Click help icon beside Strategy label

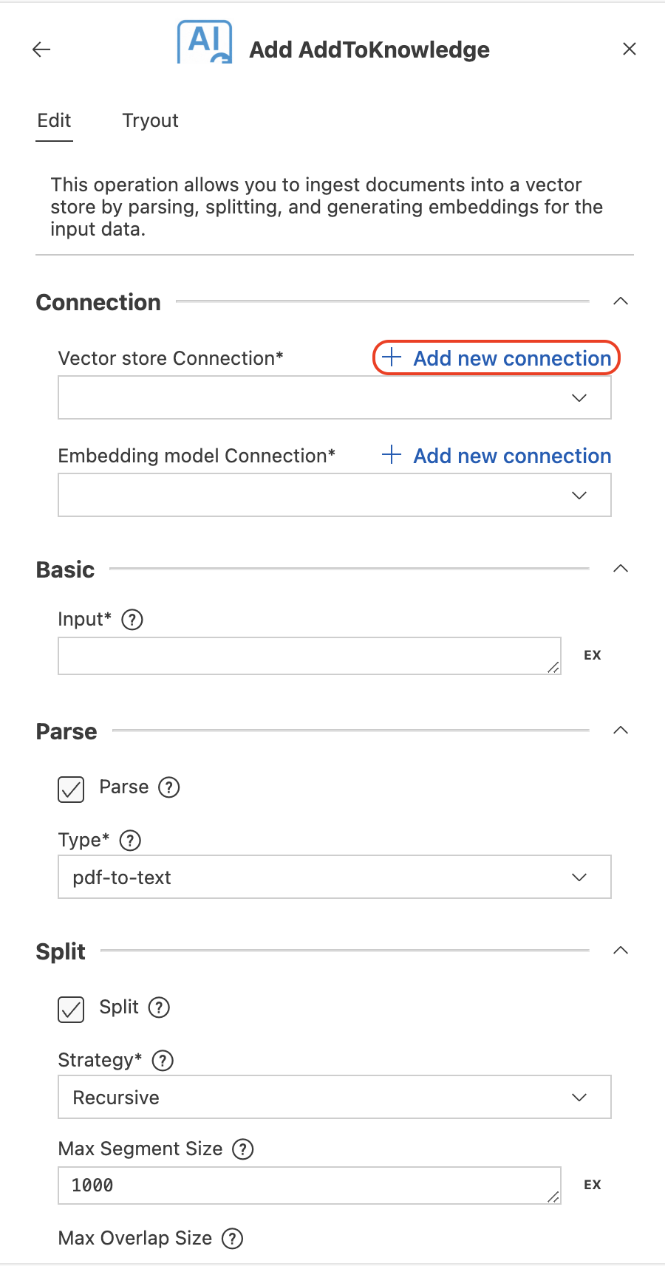(x=163, y=1061)
